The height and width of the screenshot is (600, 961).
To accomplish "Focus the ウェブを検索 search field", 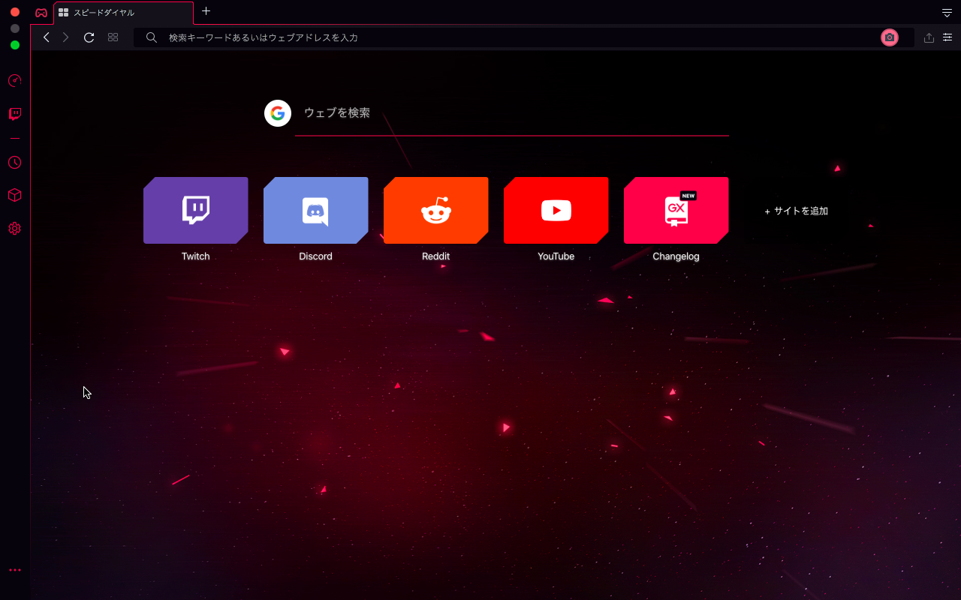I will tap(512, 113).
